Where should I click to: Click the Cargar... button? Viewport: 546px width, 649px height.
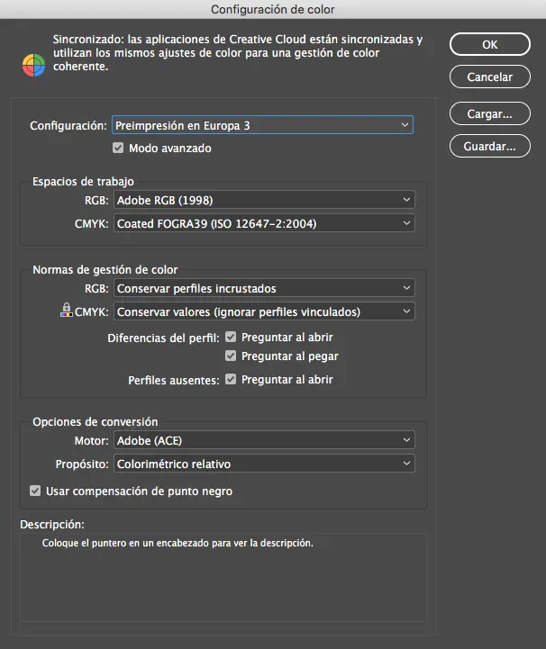489,114
